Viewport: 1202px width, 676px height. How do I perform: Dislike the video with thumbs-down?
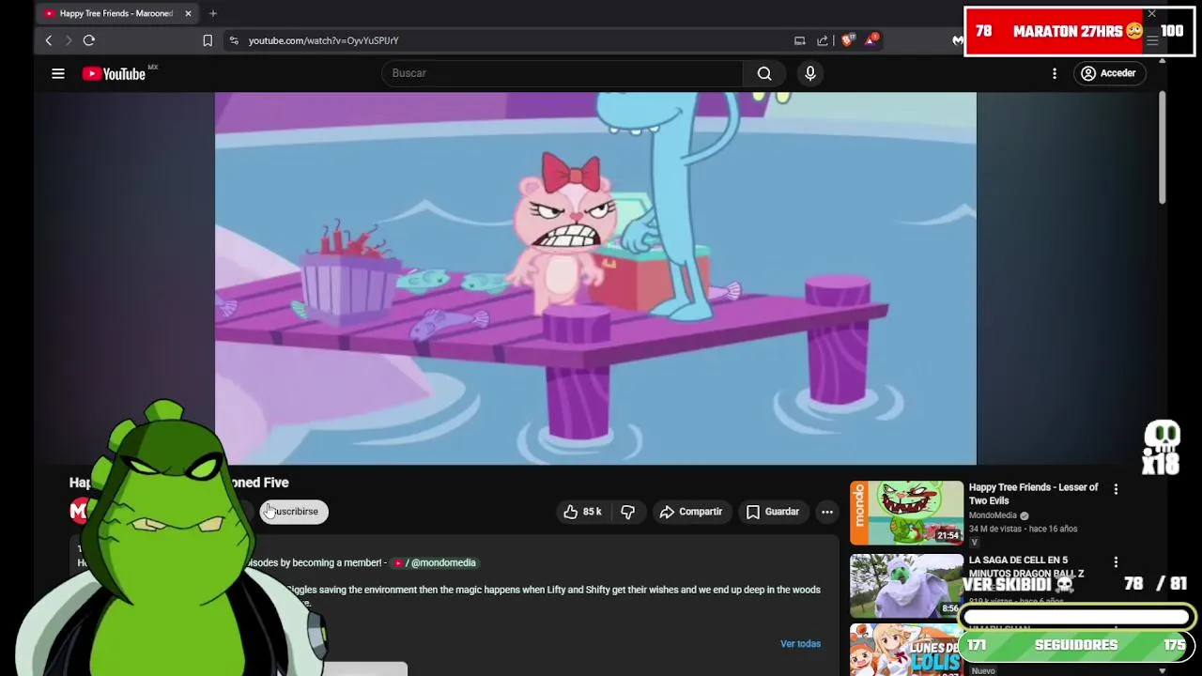(x=628, y=512)
